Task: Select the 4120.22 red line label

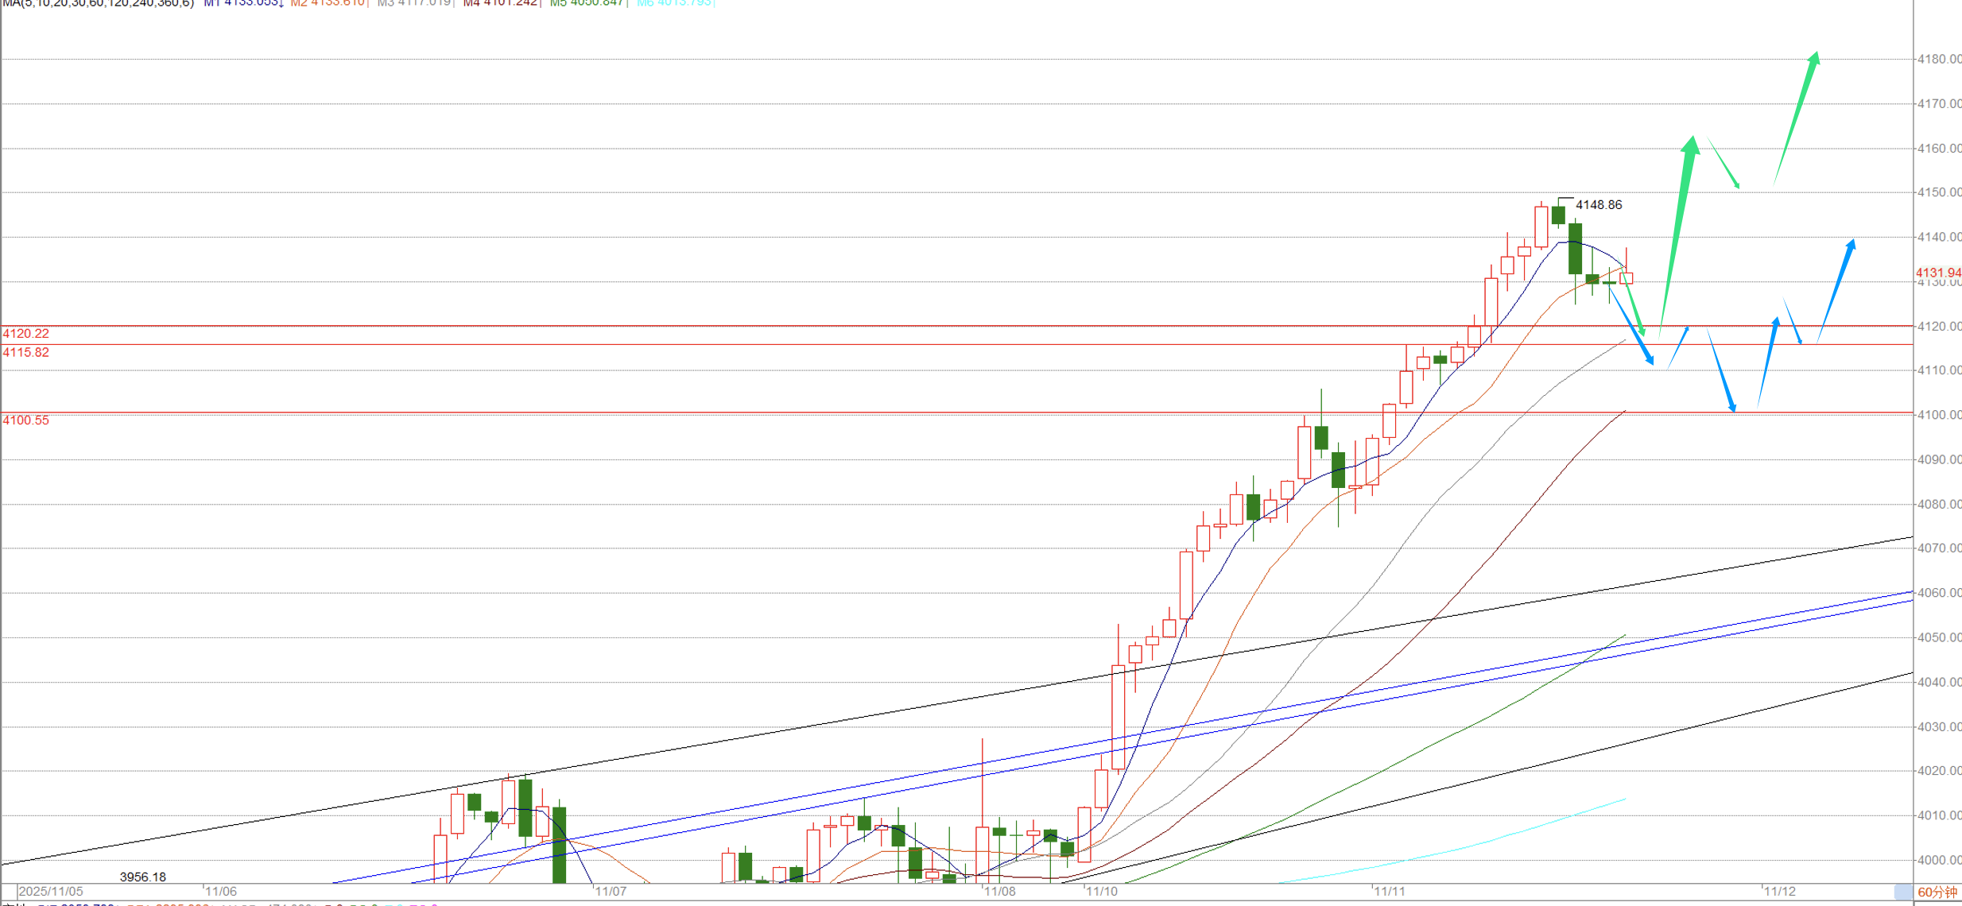Action: pyautogui.click(x=26, y=334)
